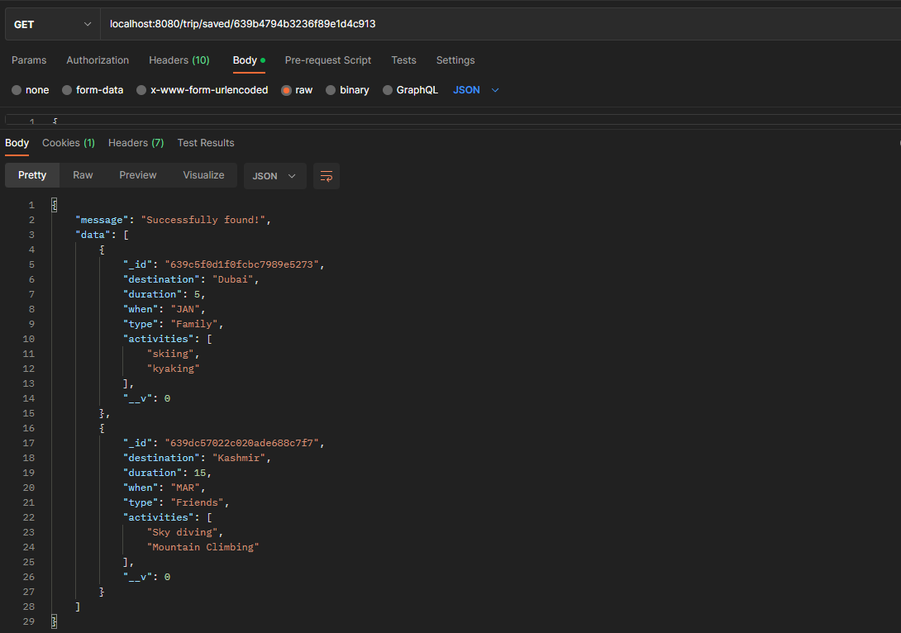Click the "kyaking" activity string
The width and height of the screenshot is (901, 633).
click(173, 369)
